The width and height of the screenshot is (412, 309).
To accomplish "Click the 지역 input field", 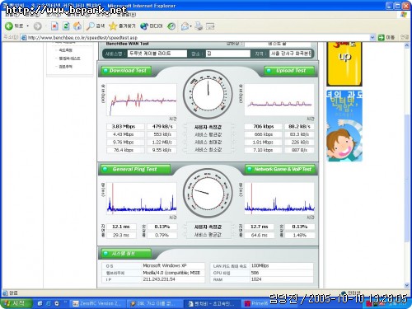I will [x=290, y=54].
